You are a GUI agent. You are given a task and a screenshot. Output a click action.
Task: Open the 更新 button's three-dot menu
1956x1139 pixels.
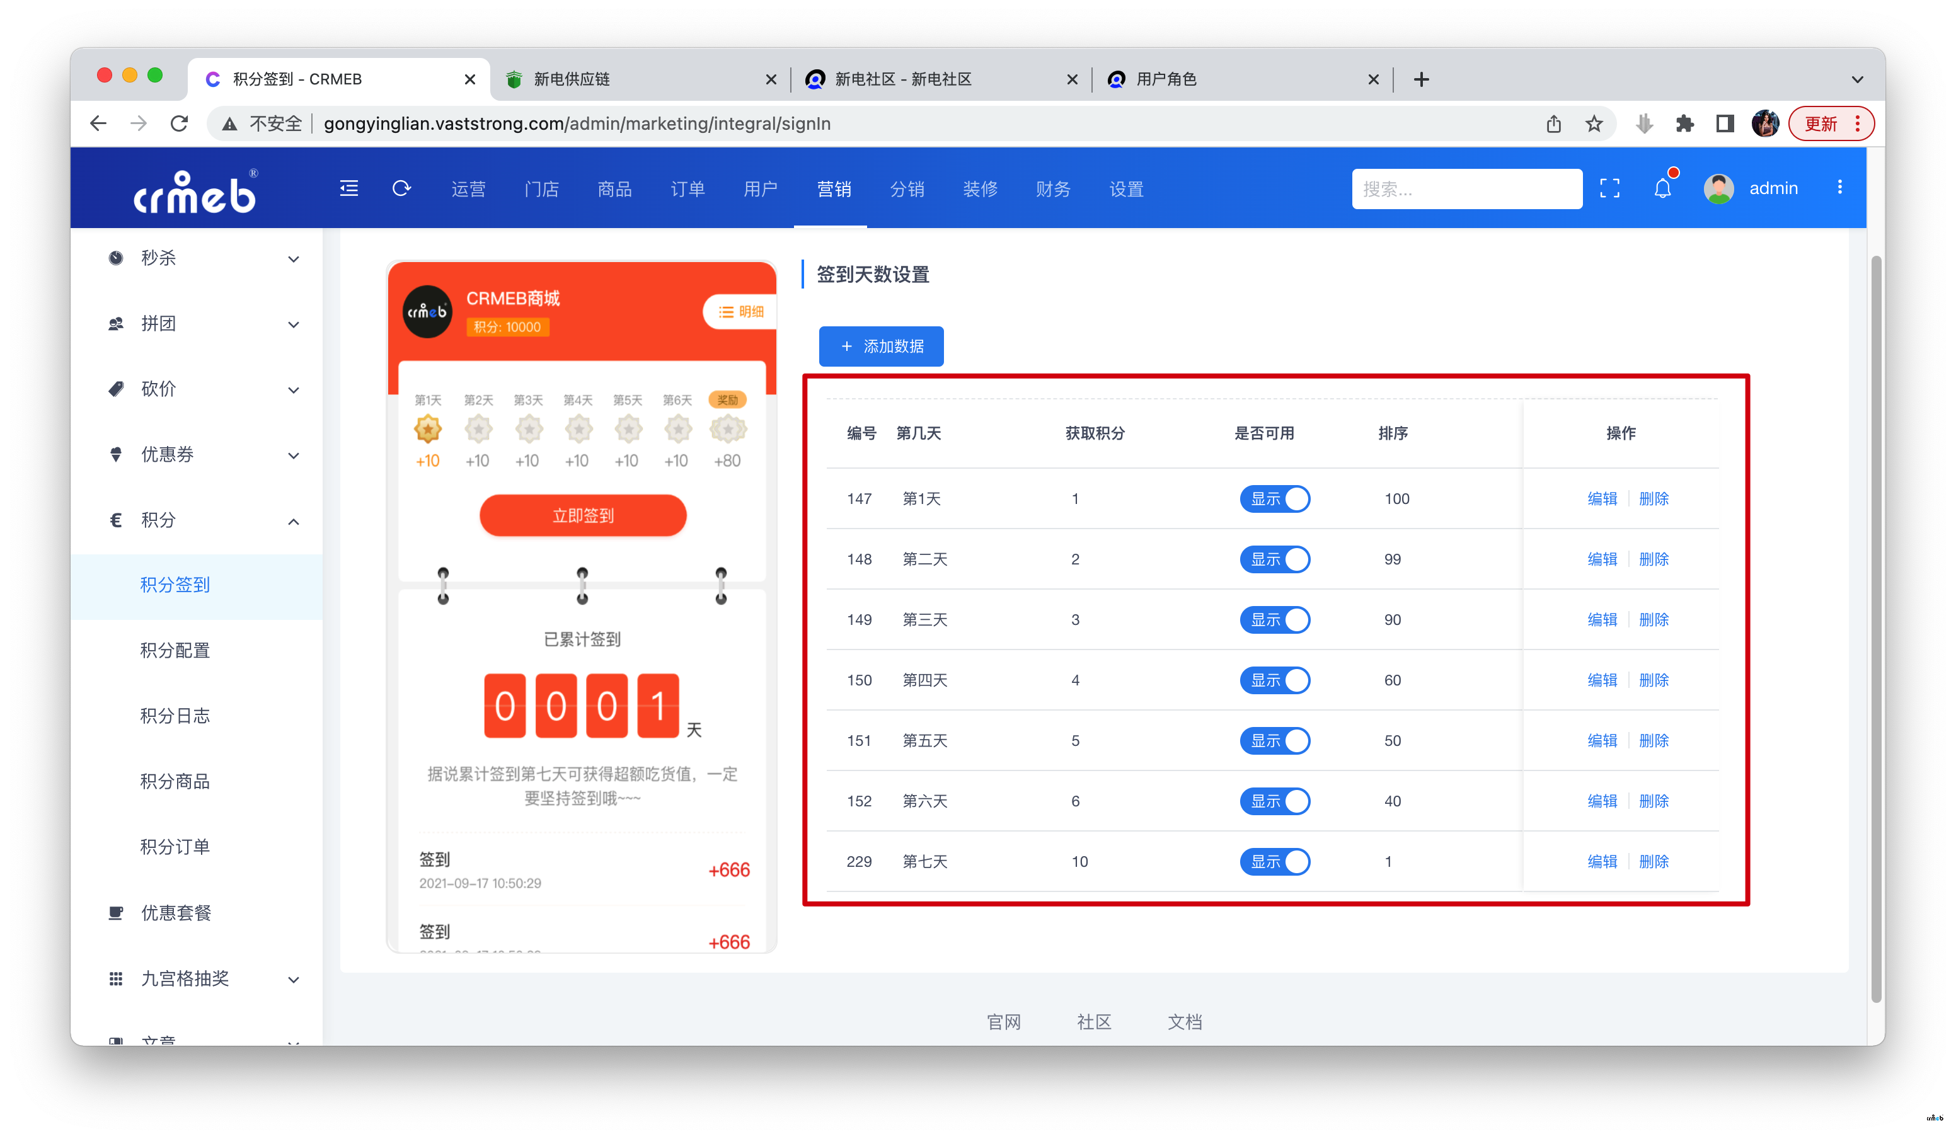(1856, 123)
